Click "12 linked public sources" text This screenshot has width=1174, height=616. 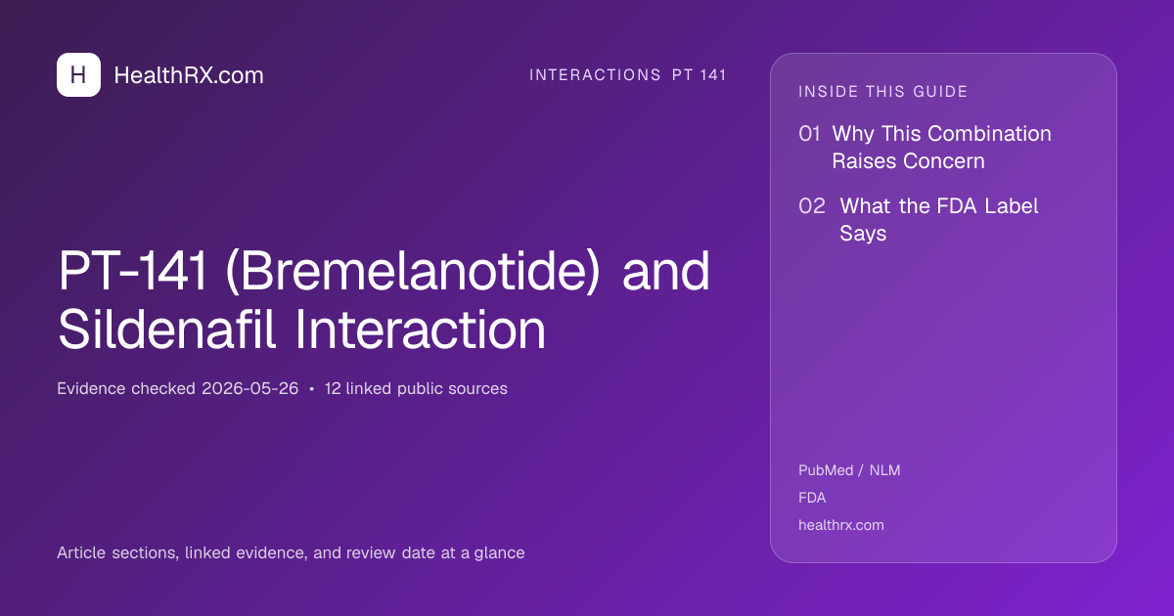click(416, 388)
